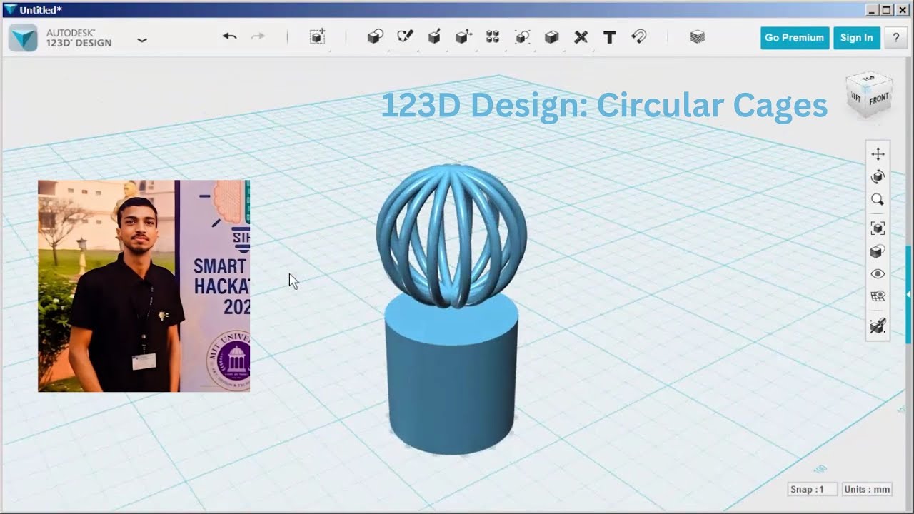Open the Combine tool
The image size is (914, 514).
[551, 37]
